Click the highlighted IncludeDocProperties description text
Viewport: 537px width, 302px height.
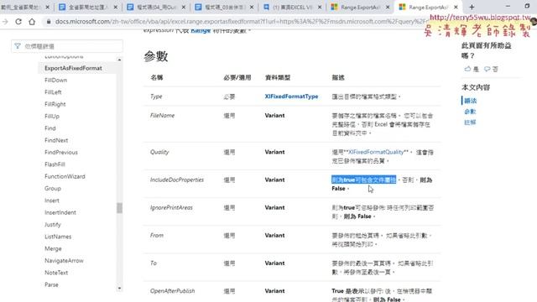pyautogui.click(x=363, y=180)
